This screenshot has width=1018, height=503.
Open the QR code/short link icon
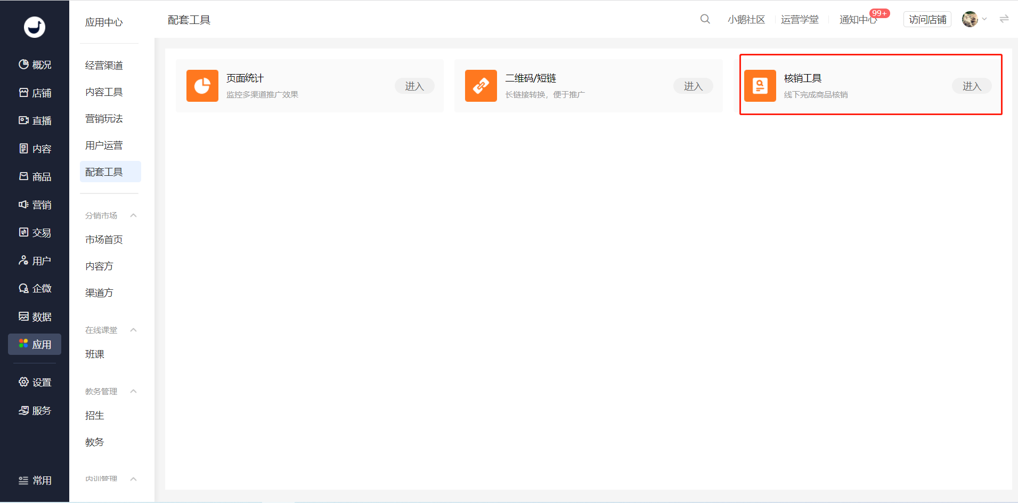[x=481, y=86]
